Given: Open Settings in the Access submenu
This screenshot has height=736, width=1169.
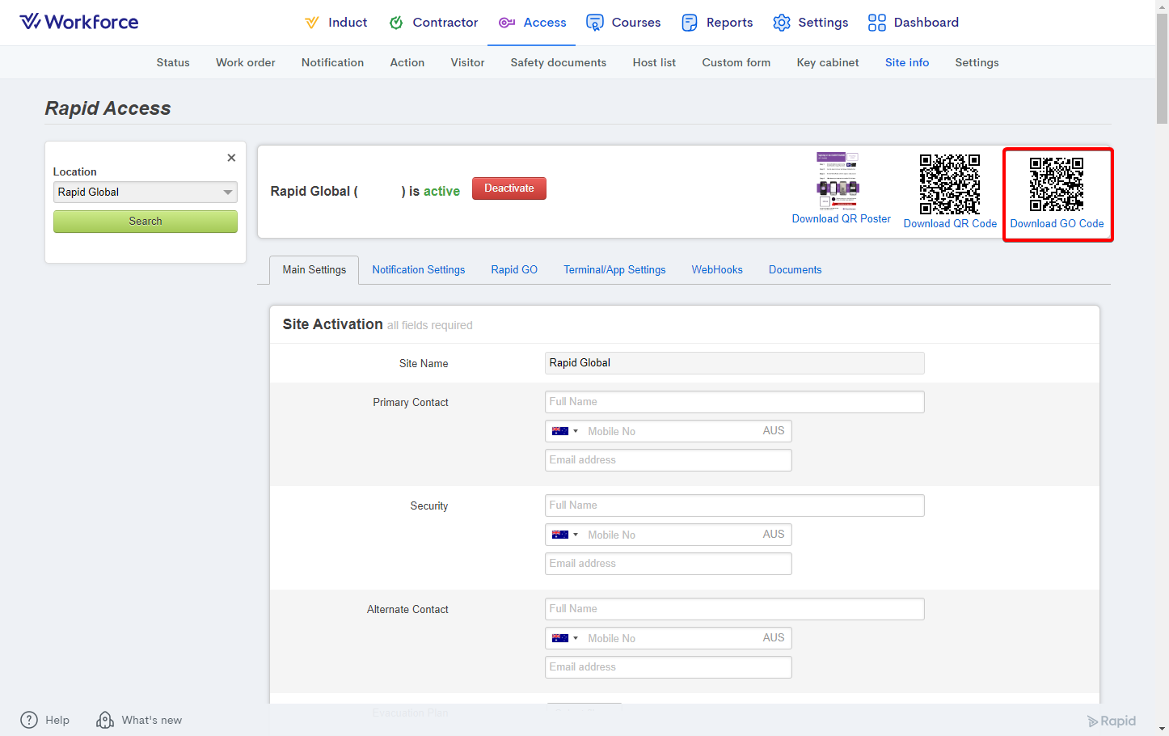Looking at the screenshot, I should click(977, 62).
